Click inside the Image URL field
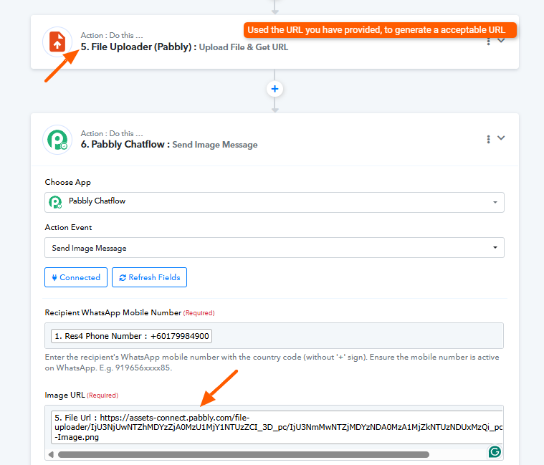The height and width of the screenshot is (465, 544). pos(274,426)
